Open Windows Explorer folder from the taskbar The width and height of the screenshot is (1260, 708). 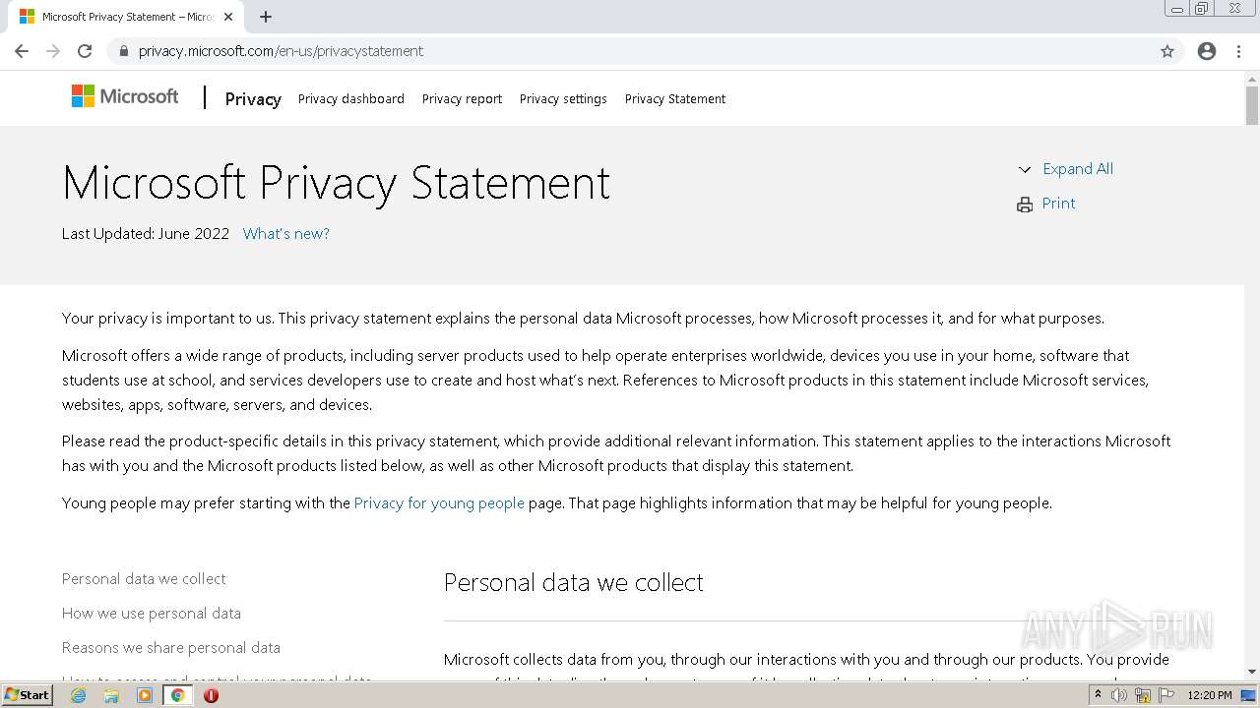pos(111,695)
